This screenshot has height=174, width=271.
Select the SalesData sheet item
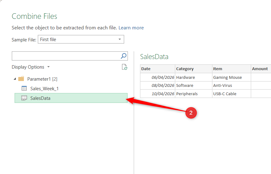click(x=71, y=98)
